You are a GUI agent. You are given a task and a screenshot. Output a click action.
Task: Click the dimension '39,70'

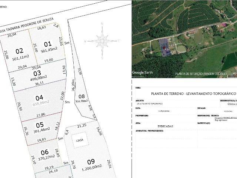tap(73, 165)
